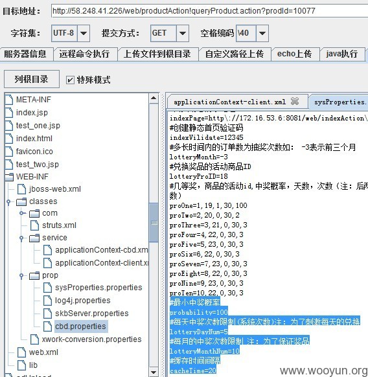Click the test_two.jsp file icon
This screenshot has height=377, width=368.
point(9,165)
